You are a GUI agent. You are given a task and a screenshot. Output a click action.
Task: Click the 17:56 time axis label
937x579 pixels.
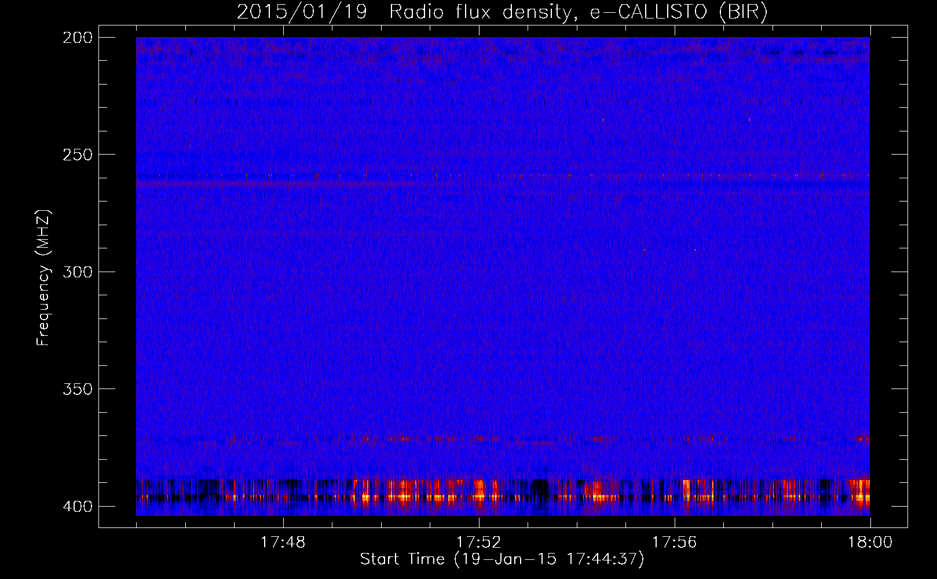click(674, 542)
